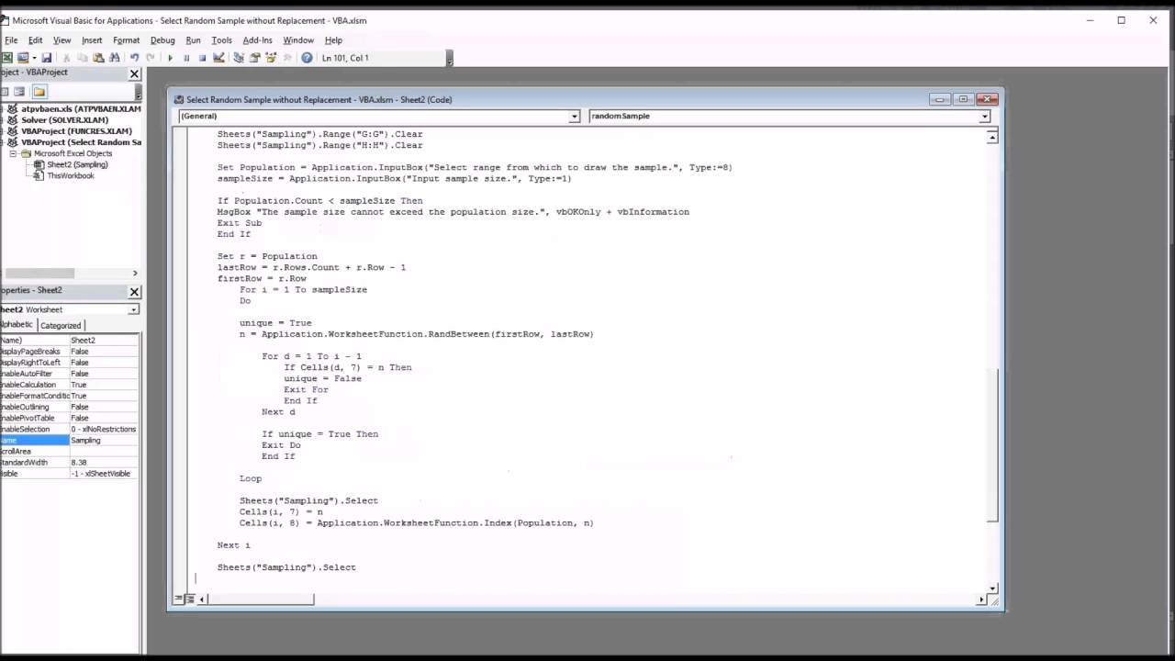The height and width of the screenshot is (661, 1175).
Task: Open the Help menu
Action: point(333,40)
